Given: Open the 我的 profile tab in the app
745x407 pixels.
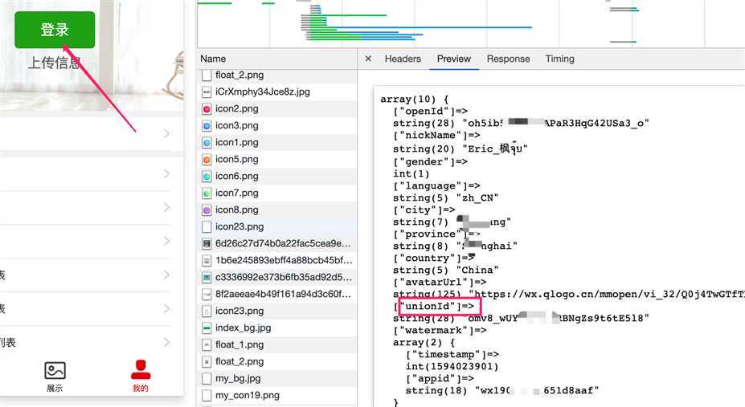Looking at the screenshot, I should [x=141, y=376].
